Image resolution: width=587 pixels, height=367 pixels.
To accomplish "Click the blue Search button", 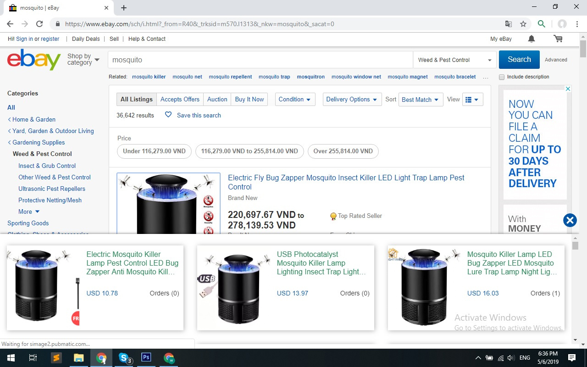I will pyautogui.click(x=519, y=60).
